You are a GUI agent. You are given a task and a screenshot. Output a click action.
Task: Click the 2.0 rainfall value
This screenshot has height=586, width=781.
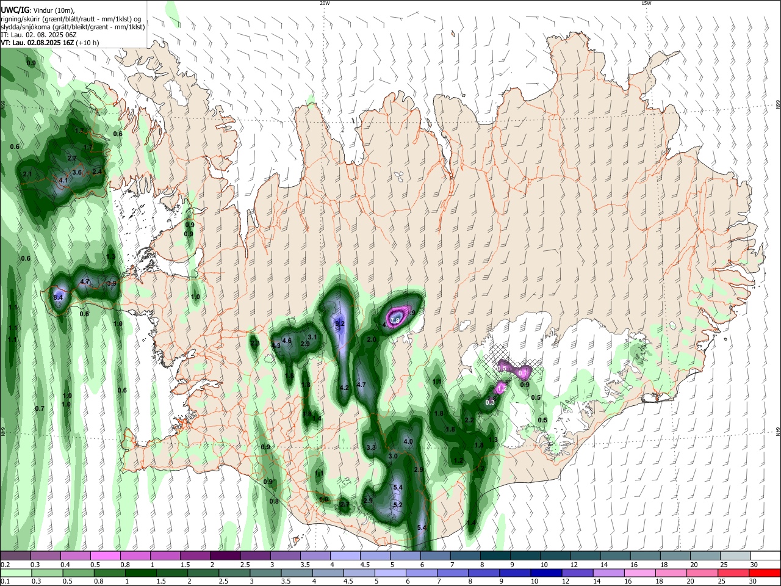[x=372, y=340]
